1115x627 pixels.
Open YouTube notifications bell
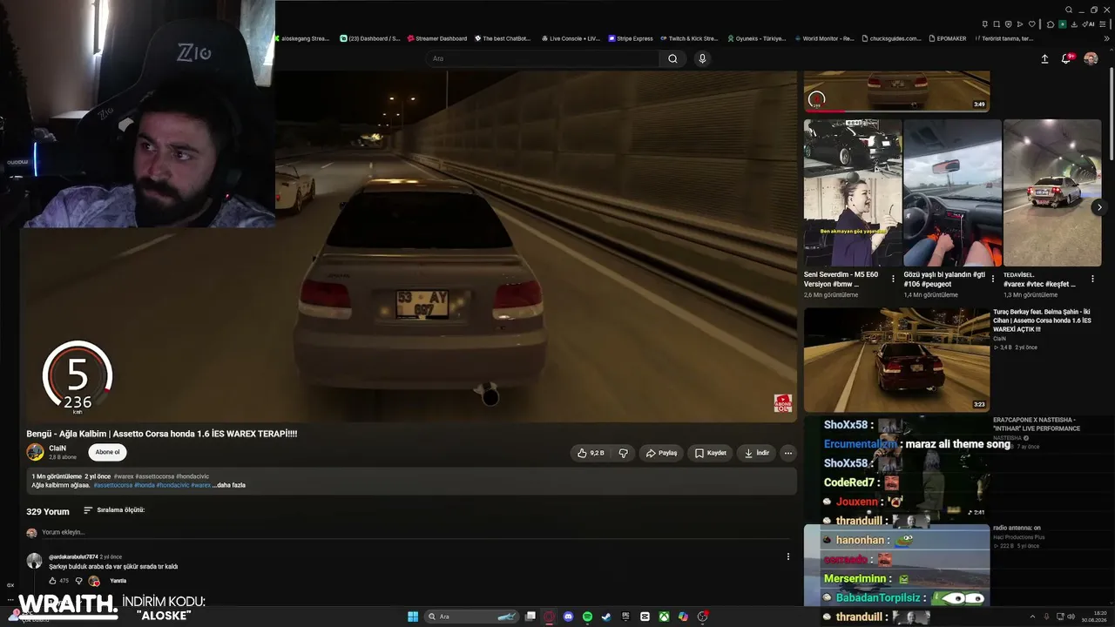point(1065,59)
